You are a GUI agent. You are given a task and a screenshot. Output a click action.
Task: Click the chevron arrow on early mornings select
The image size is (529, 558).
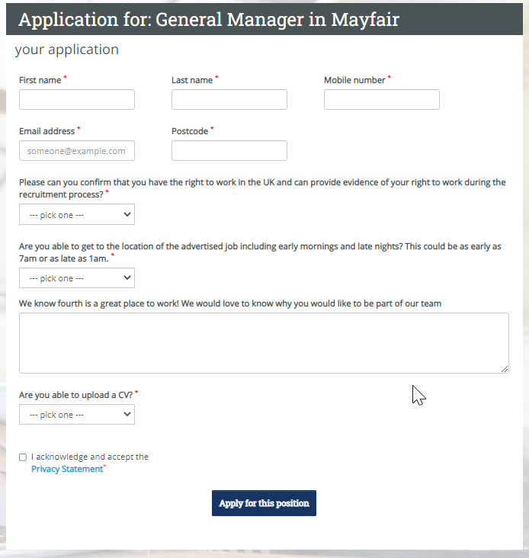pyautogui.click(x=127, y=277)
